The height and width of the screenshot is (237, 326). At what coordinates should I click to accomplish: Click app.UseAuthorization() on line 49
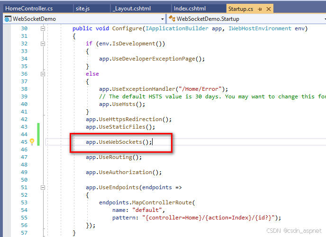click(124, 173)
